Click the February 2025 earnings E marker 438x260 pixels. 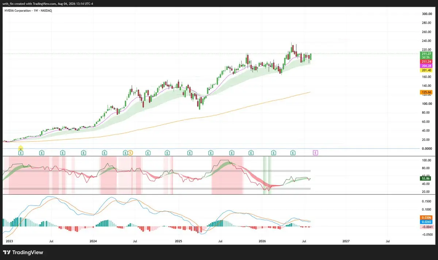pyautogui.click(x=190, y=153)
